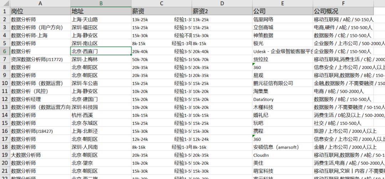Select cell 数据分析师-上海

(40, 35)
